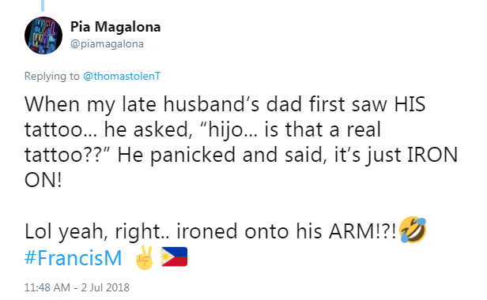Click the capitalized word 'HIS'
Viewport: 487px width, 300px height.
[410, 104]
